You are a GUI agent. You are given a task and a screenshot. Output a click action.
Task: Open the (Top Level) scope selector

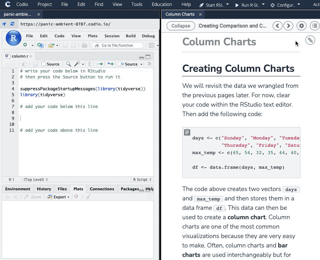[x=35, y=179]
